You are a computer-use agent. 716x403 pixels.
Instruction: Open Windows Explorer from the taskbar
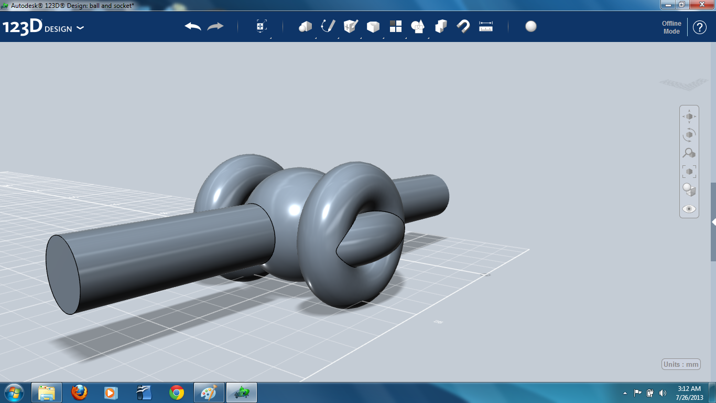(47, 393)
